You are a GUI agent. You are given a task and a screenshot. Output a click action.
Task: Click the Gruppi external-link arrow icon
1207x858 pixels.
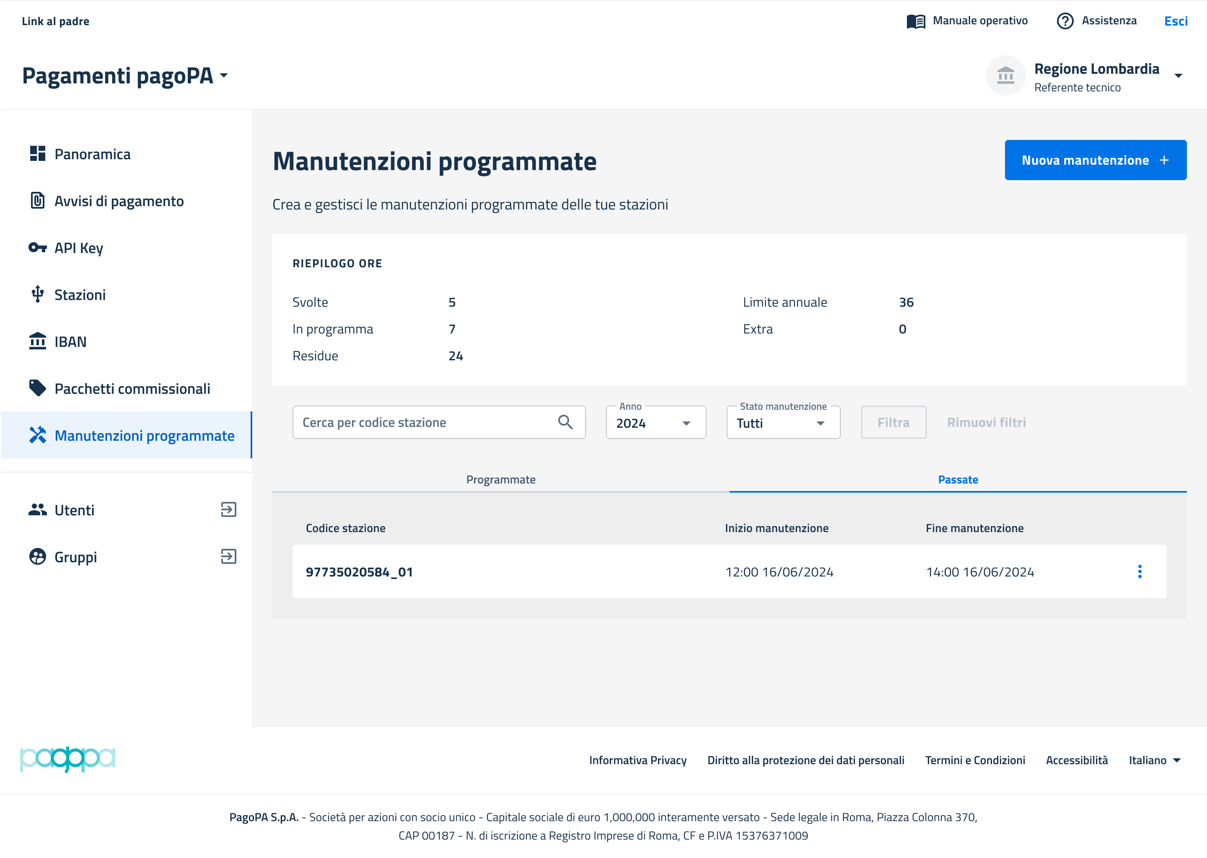point(228,557)
